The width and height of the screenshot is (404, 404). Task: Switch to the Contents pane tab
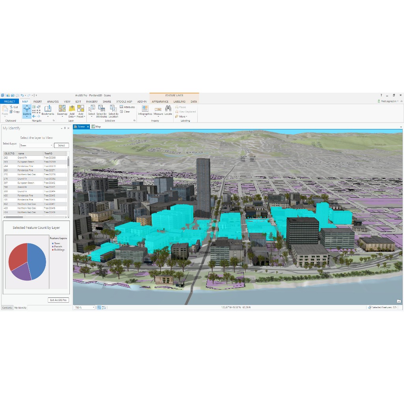point(7,307)
